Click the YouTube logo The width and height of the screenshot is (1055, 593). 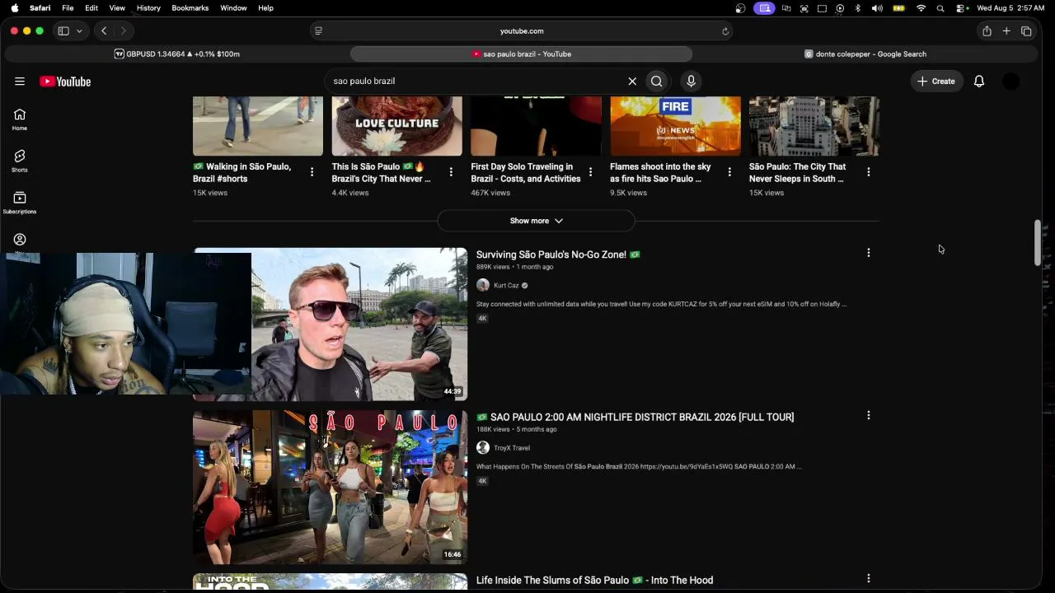65,82
